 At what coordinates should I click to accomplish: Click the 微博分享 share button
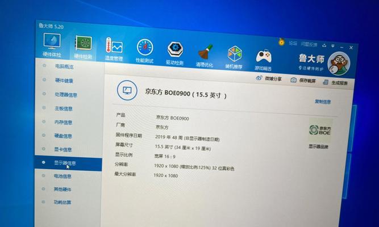269,79
